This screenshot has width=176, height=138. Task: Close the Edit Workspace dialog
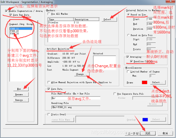171,1
